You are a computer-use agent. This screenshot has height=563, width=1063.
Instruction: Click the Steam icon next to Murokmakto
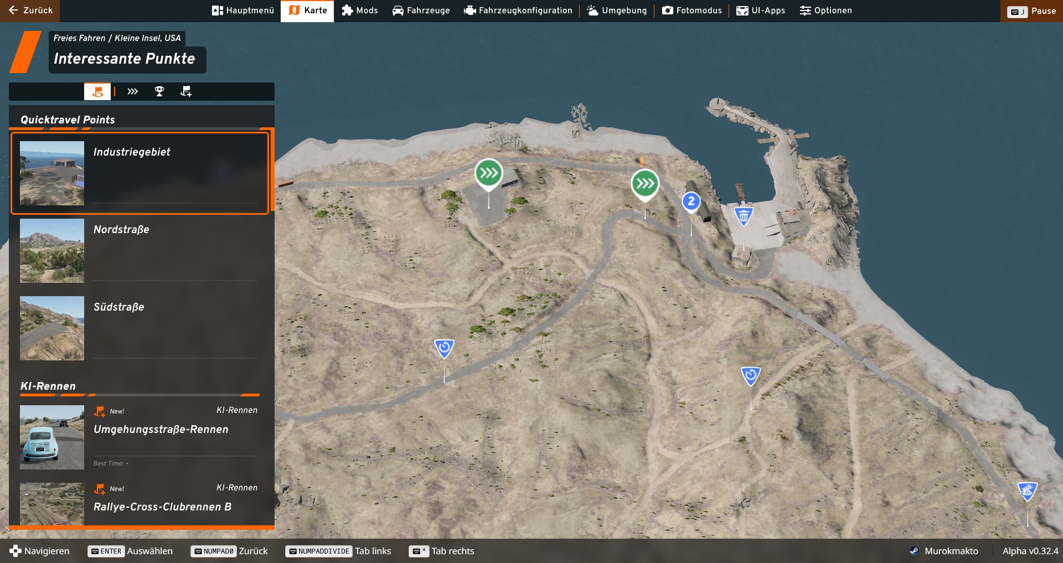coord(914,551)
